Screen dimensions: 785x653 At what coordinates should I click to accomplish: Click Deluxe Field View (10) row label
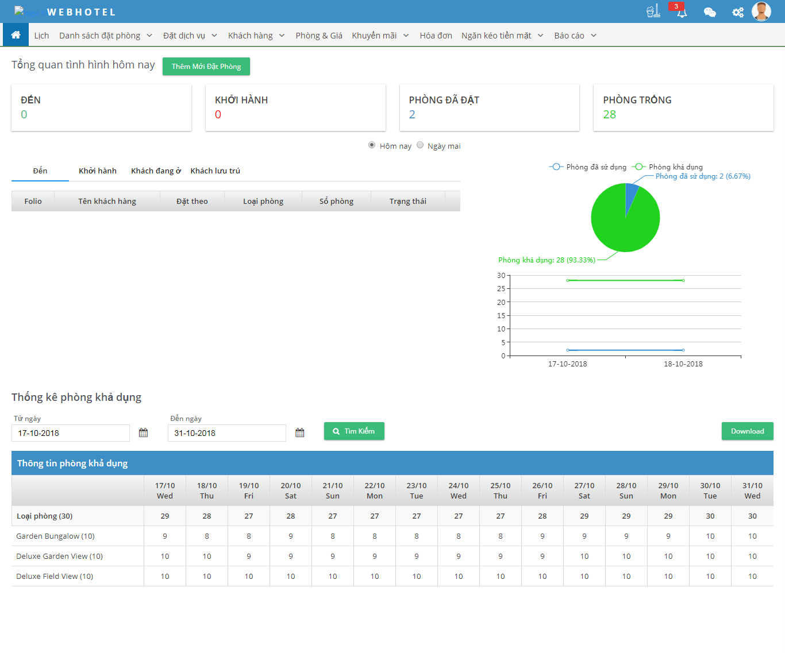(x=55, y=576)
